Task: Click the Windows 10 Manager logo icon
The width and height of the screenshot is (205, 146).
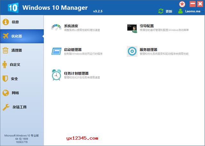Action: click(13, 8)
